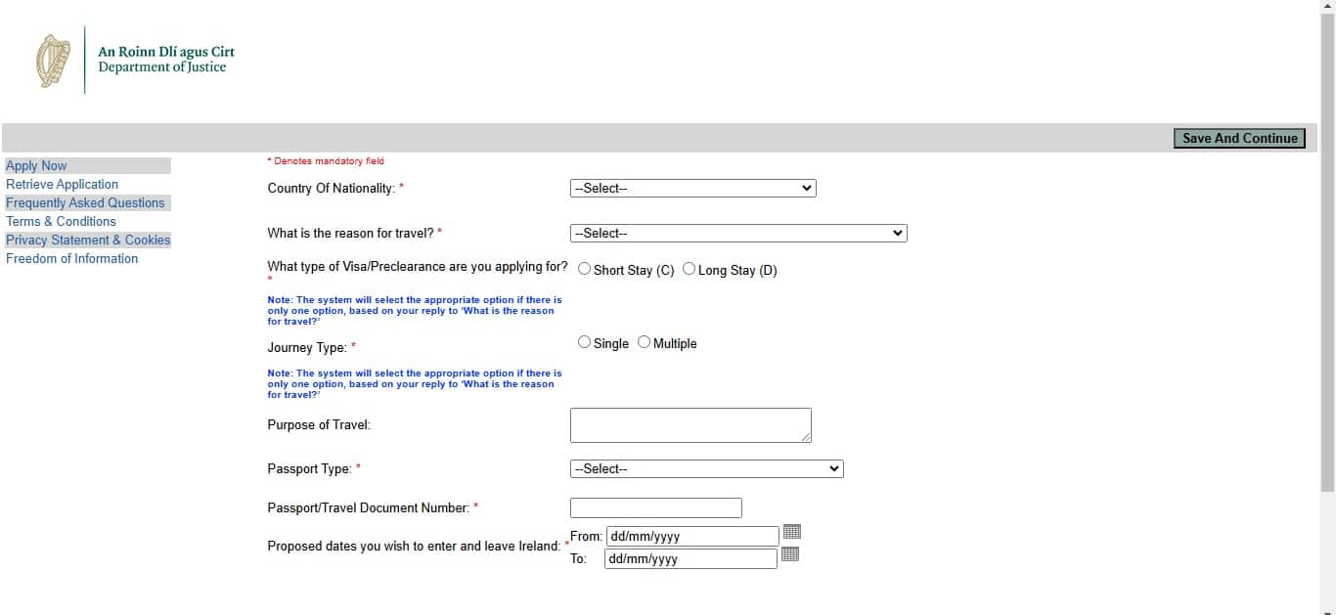Choose Multiple journey type
Viewport: 1336px width, 615px height.
coord(644,342)
